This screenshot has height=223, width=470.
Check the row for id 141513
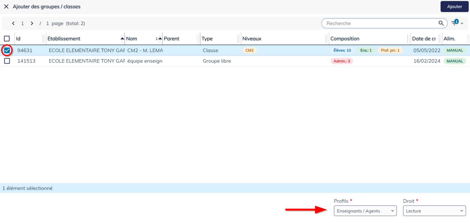pos(7,61)
